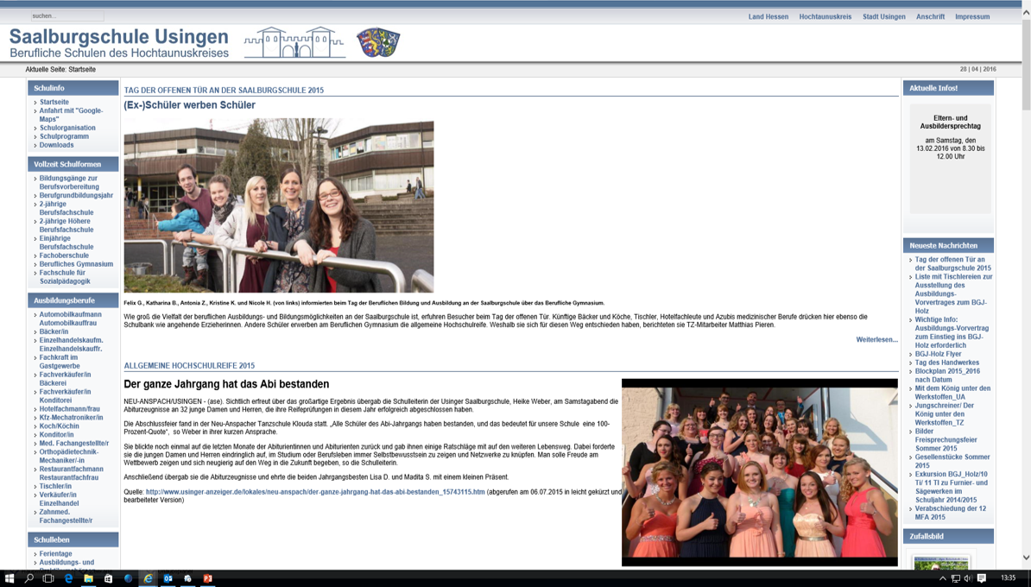Open File Explorer from the taskbar
Viewport: 1031px width, 587px height.
88,578
